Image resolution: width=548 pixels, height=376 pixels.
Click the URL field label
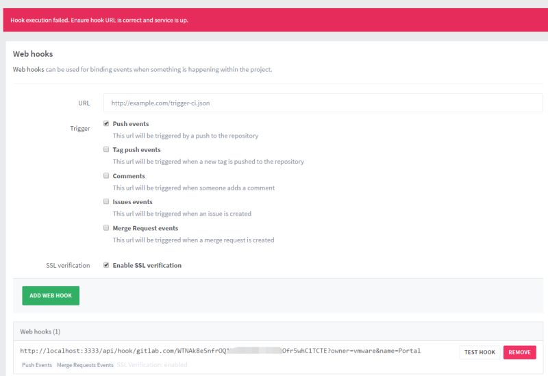(84, 103)
